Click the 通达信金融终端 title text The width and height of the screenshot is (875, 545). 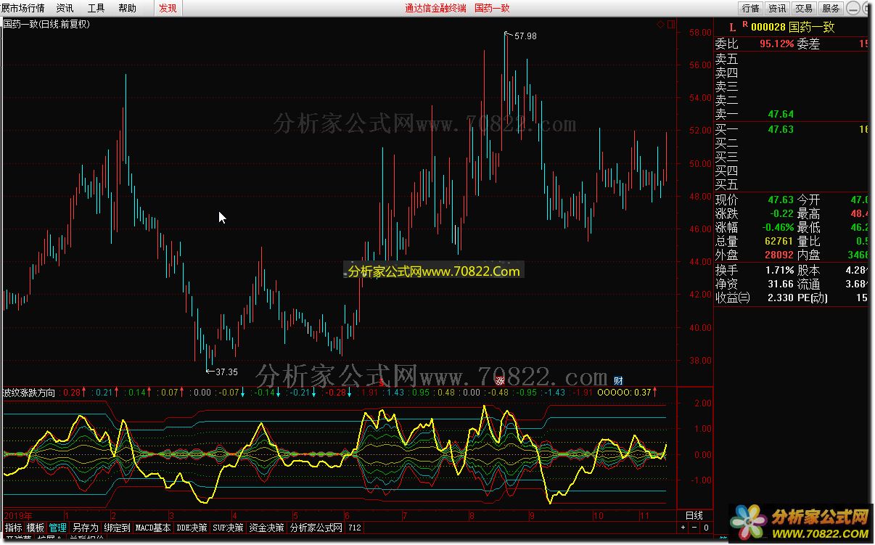click(x=435, y=8)
